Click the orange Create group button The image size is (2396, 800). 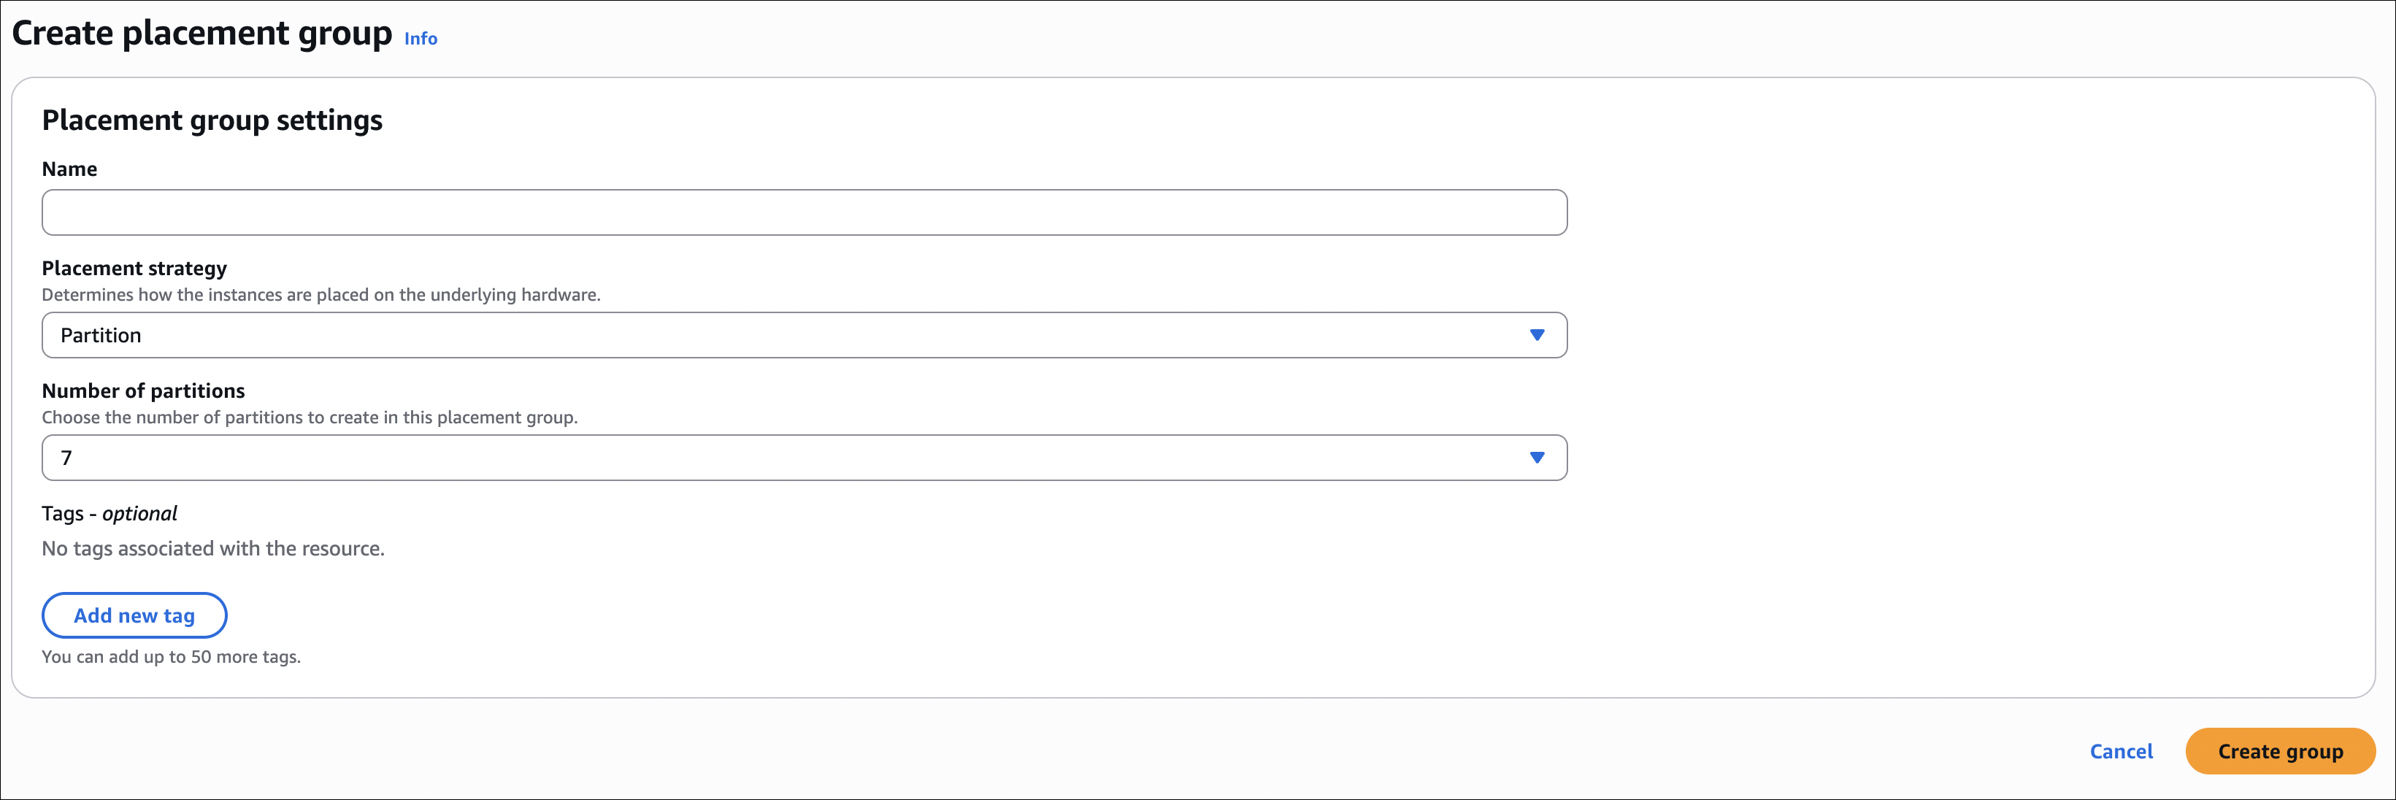point(2280,752)
